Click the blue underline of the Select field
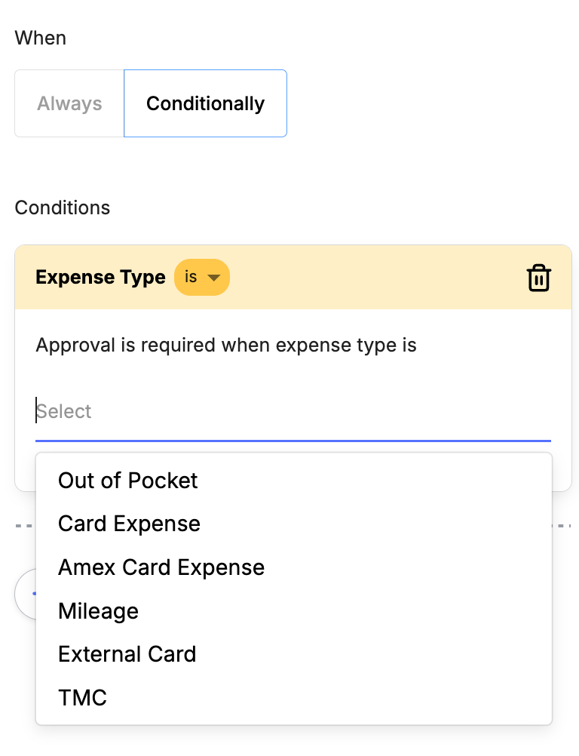Screen dimensions: 579x756 pyautogui.click(x=293, y=441)
